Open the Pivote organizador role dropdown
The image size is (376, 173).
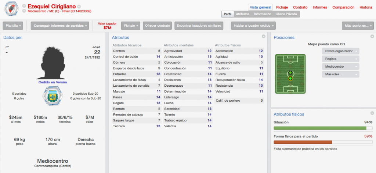click(340, 51)
